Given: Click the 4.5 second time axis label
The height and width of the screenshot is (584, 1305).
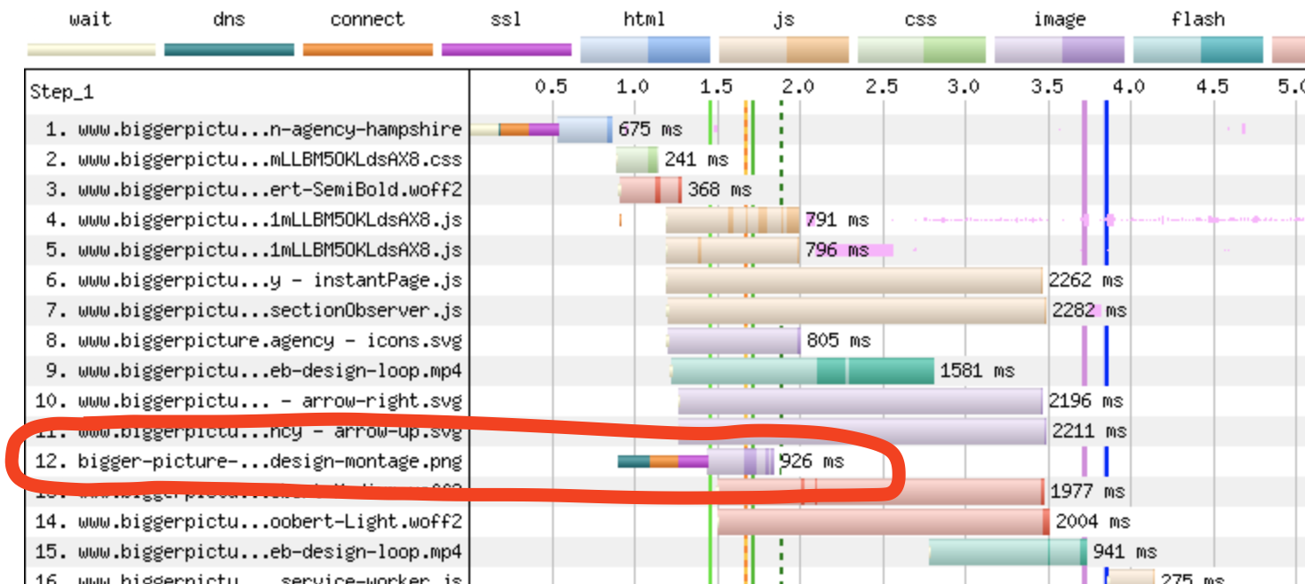Looking at the screenshot, I should pyautogui.click(x=1213, y=87).
